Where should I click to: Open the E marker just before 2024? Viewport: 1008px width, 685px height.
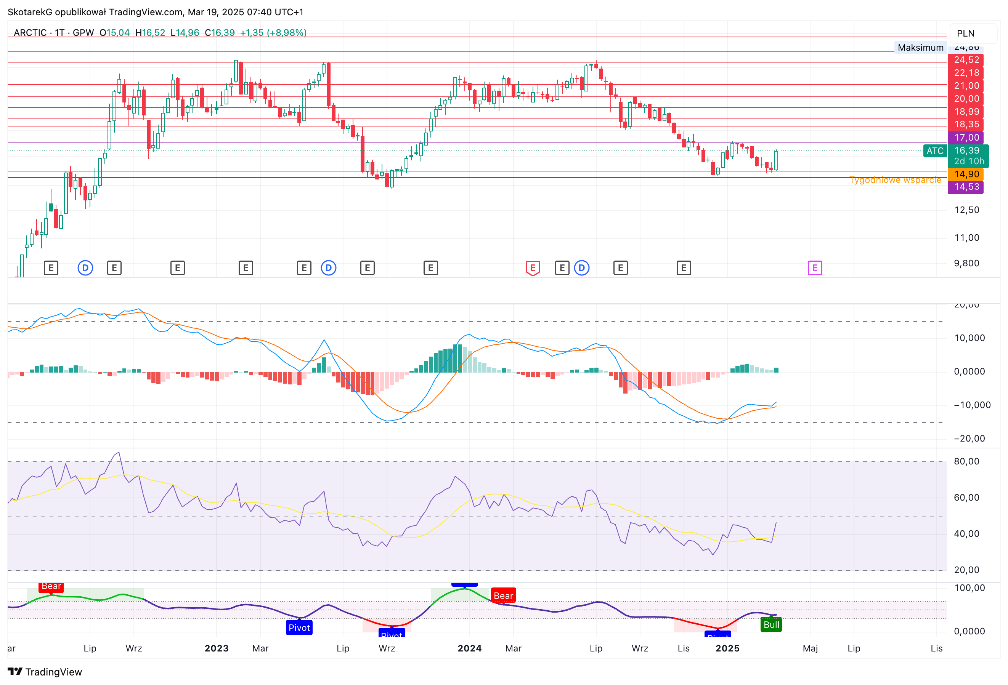(x=430, y=268)
